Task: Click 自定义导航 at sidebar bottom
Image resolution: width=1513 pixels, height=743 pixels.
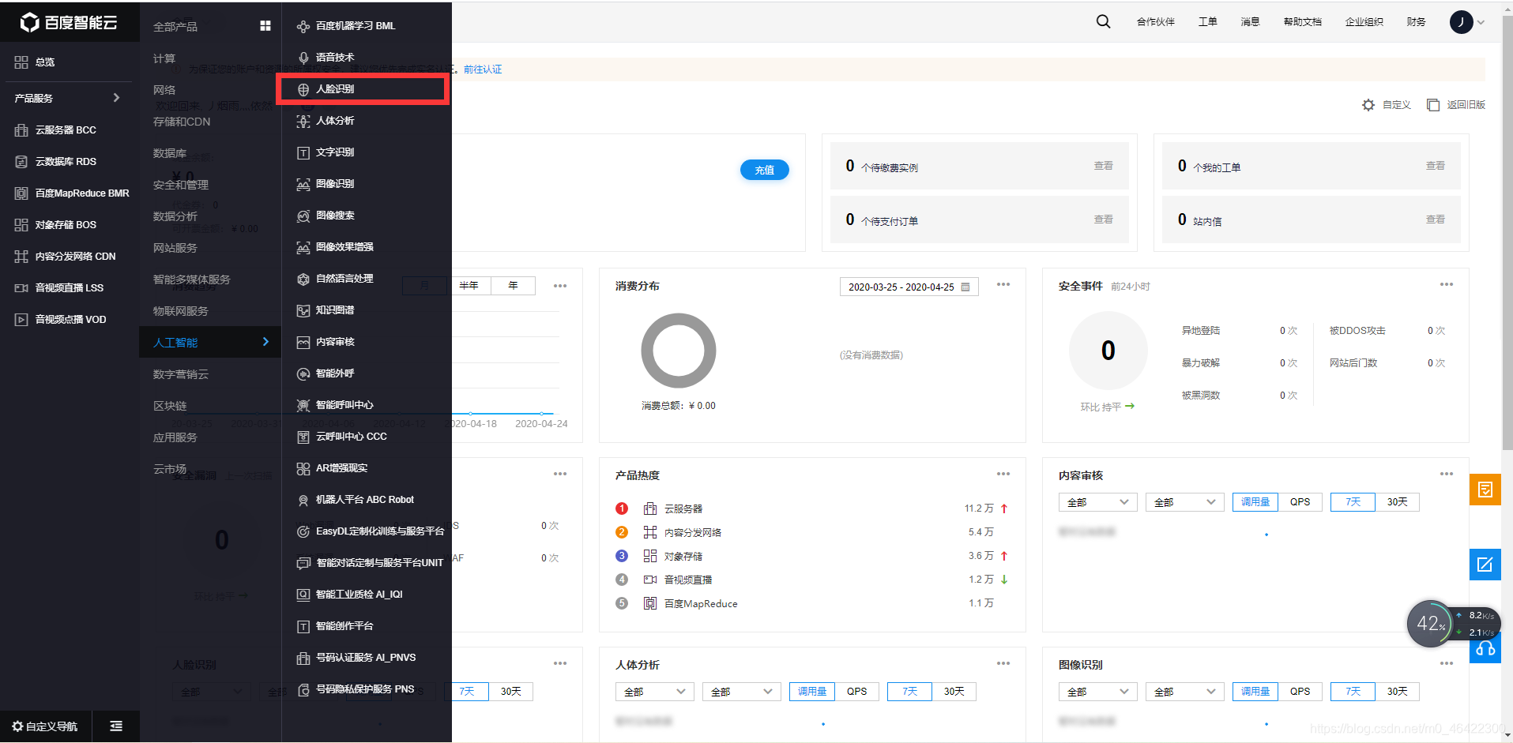Action: click(x=45, y=726)
